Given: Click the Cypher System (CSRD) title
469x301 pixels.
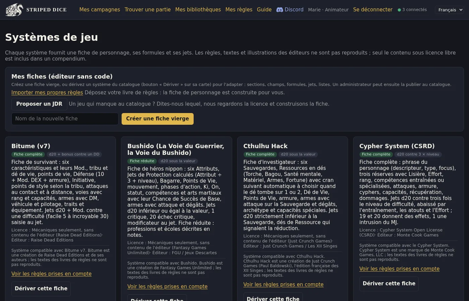Looking at the screenshot, I should click(x=397, y=146).
